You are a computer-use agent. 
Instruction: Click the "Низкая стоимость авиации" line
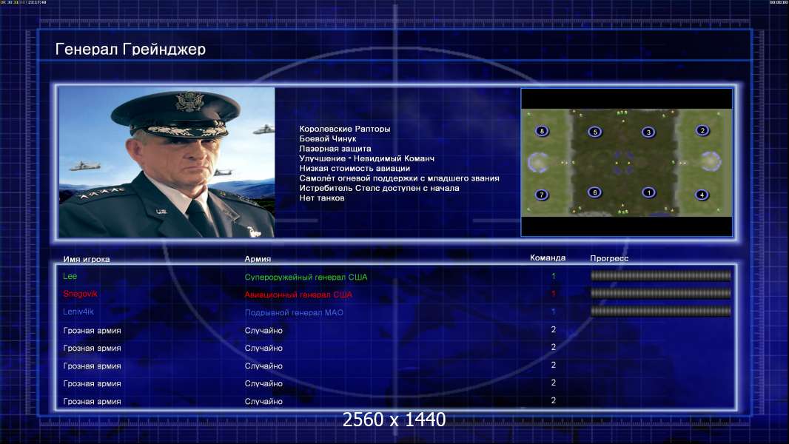pyautogui.click(x=355, y=169)
